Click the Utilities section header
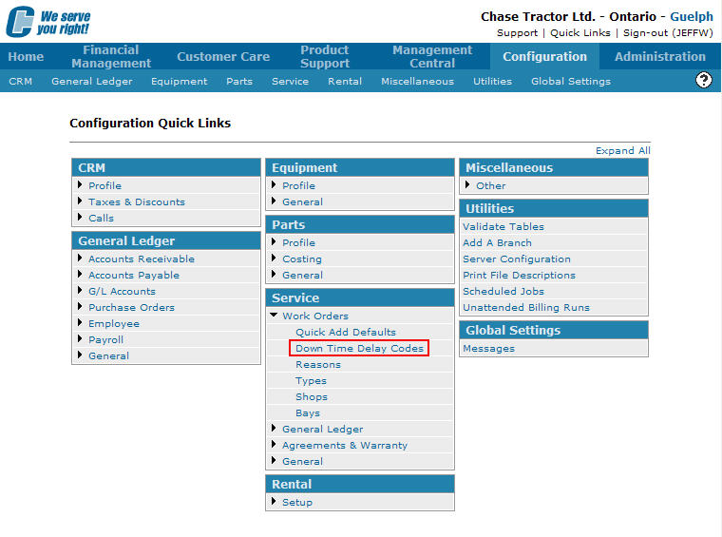 [x=554, y=208]
